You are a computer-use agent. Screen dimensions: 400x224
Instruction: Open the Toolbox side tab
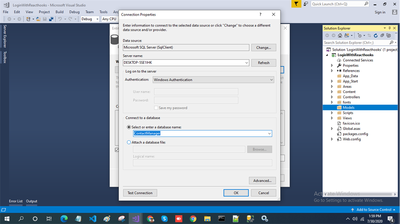[5, 57]
